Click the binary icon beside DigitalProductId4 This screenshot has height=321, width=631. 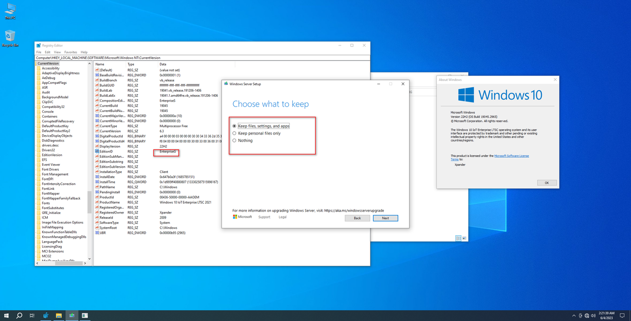tap(97, 141)
